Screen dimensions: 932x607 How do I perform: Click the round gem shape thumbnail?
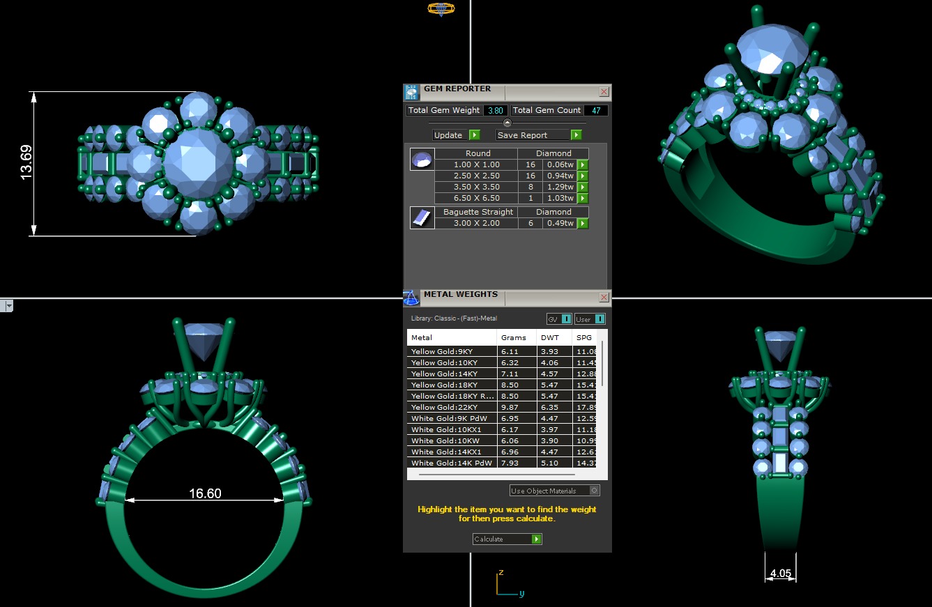(x=422, y=160)
